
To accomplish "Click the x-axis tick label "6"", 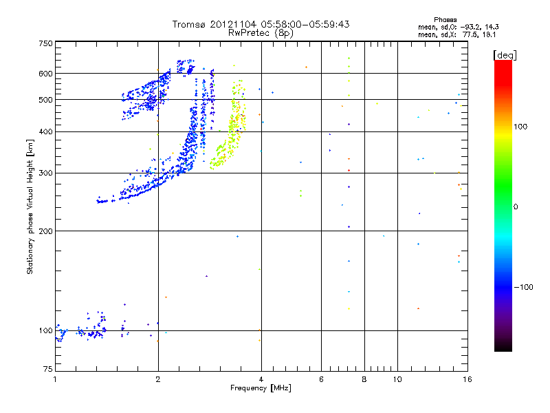I will (x=321, y=379).
